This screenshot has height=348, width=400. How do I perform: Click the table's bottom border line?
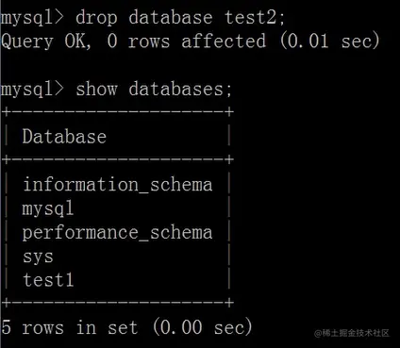point(117,303)
